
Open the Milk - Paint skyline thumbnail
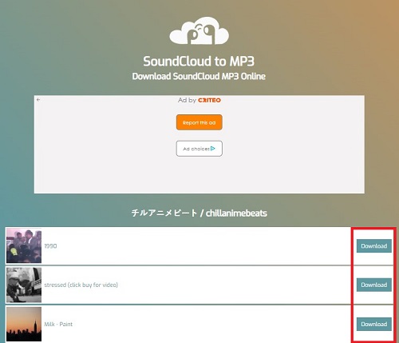[24, 324]
